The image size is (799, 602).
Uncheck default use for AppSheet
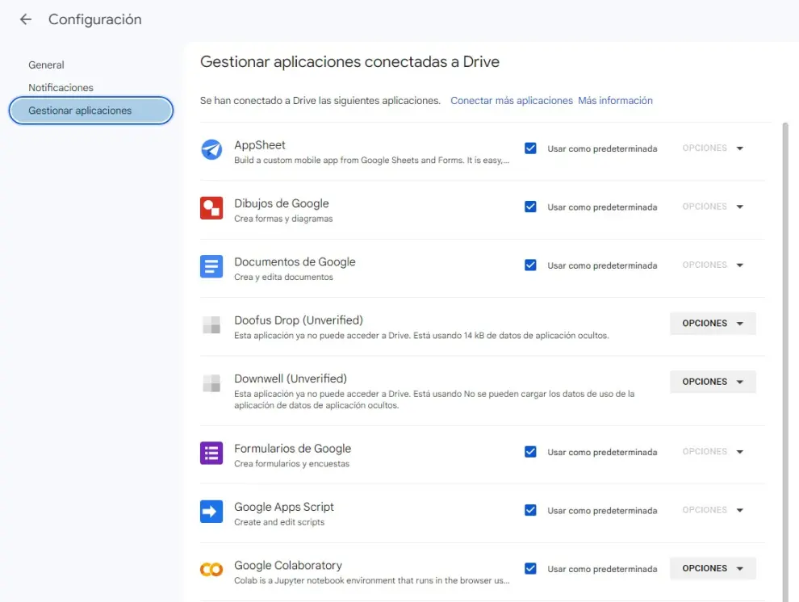(530, 148)
